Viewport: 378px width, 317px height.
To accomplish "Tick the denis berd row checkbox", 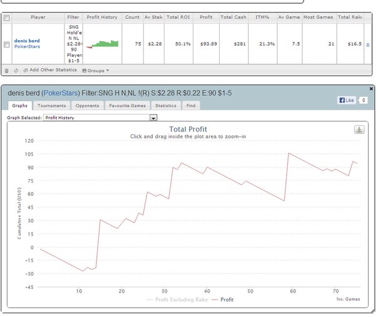I will pyautogui.click(x=7, y=44).
